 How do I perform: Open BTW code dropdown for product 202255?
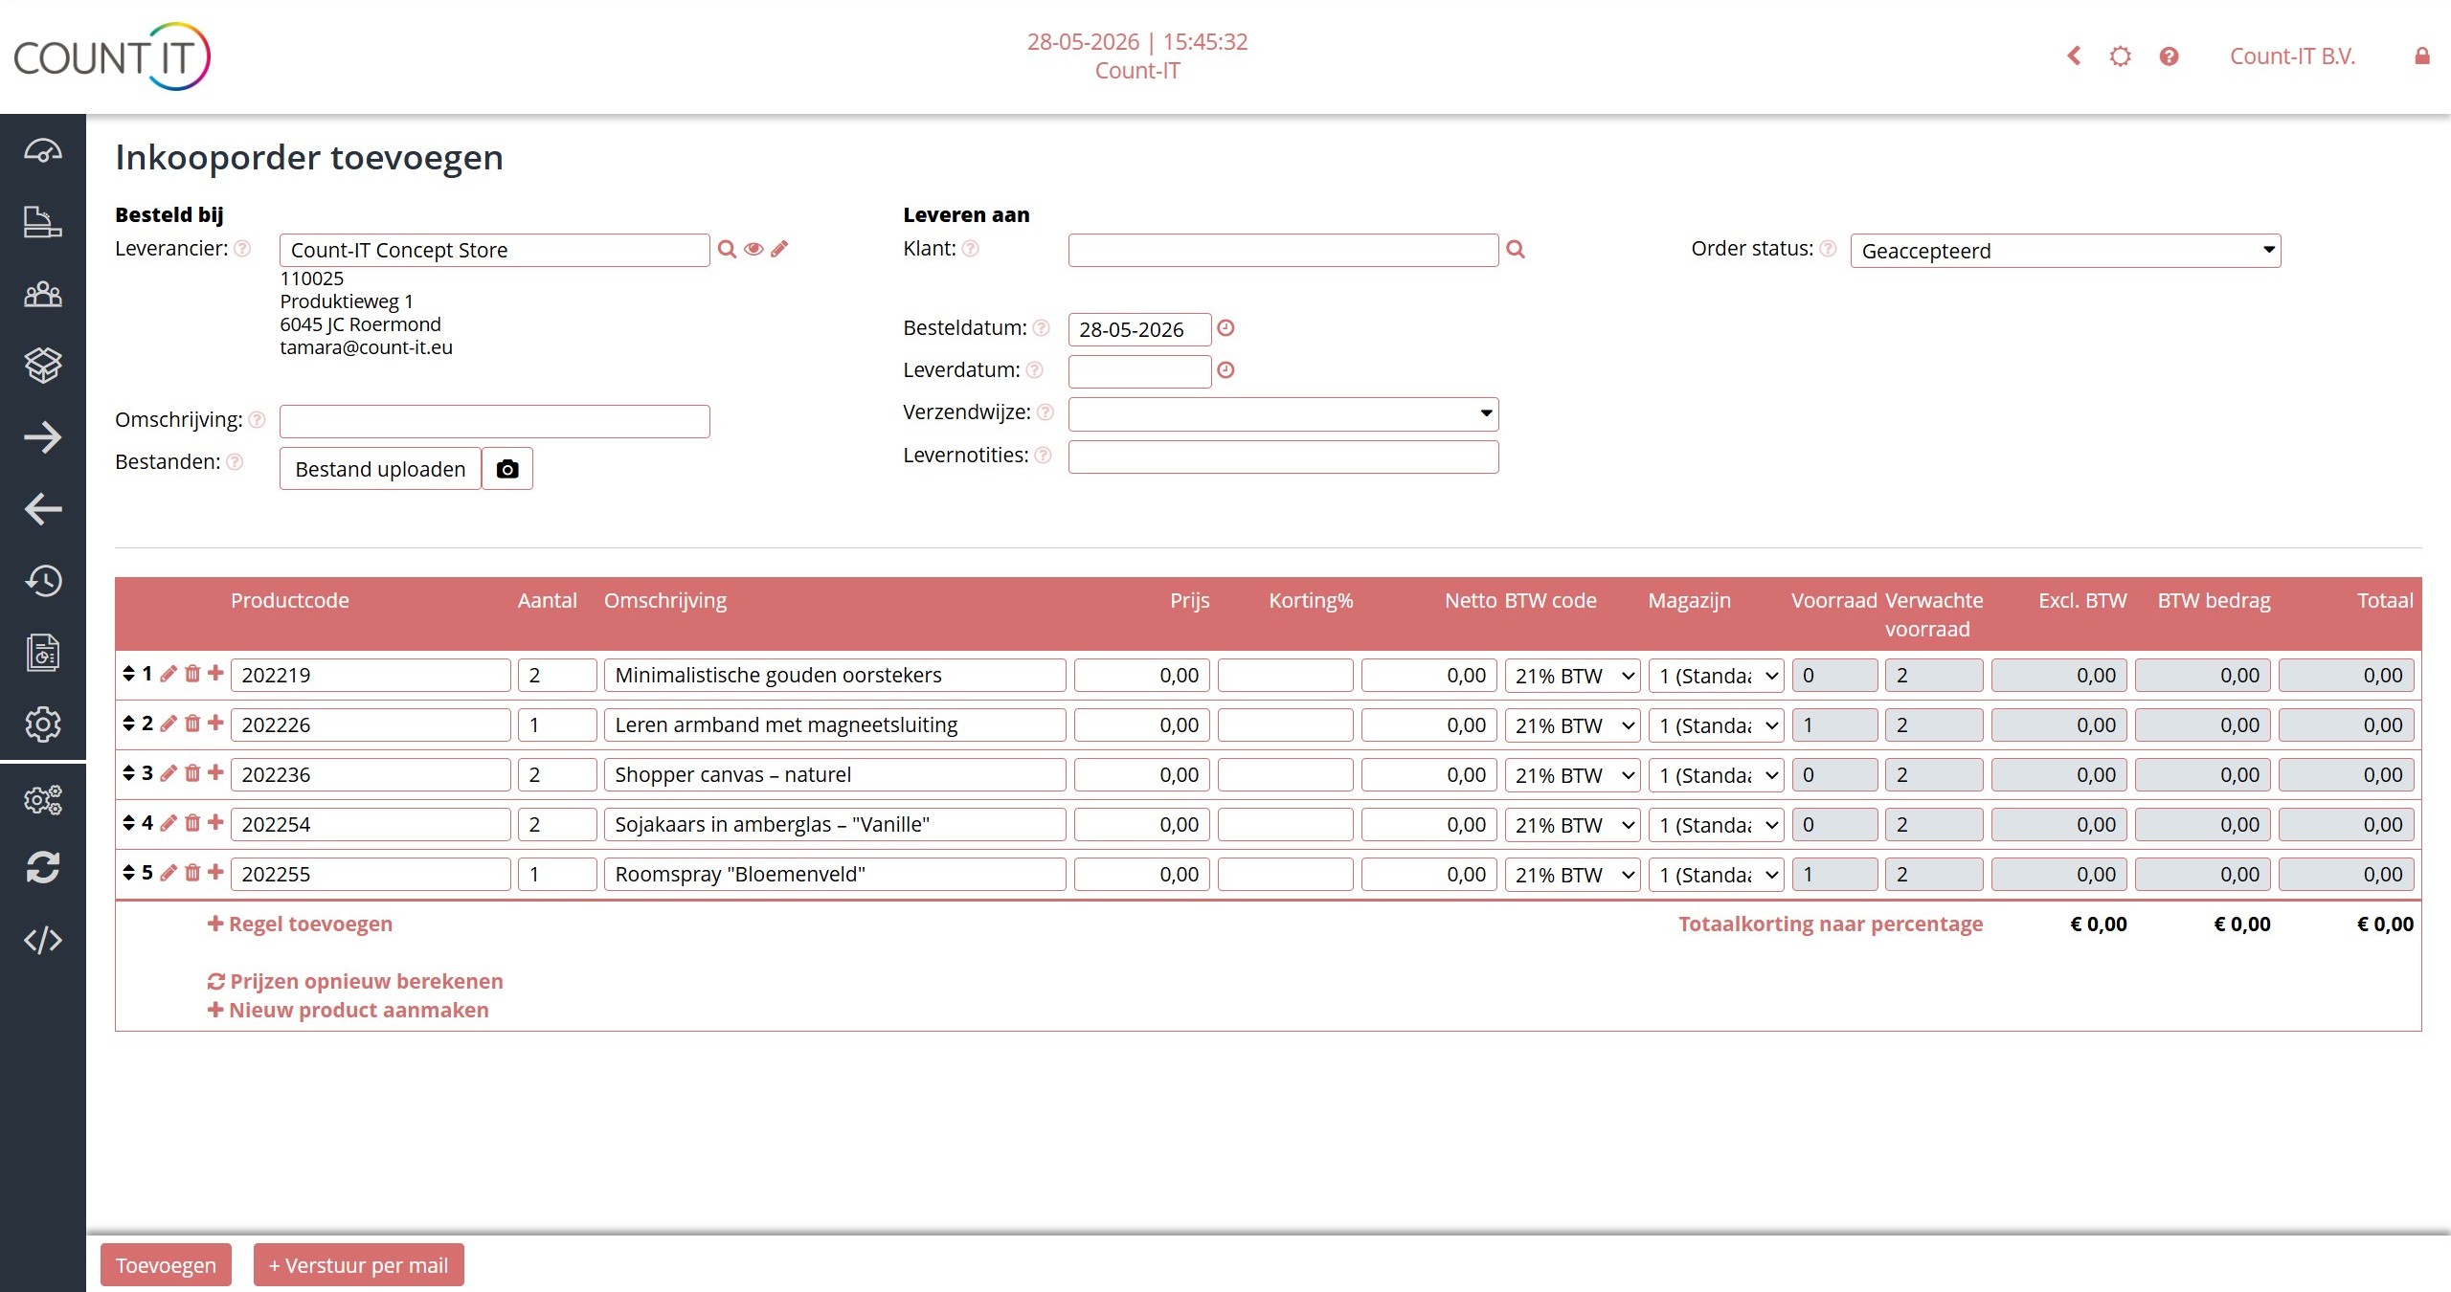(1572, 875)
